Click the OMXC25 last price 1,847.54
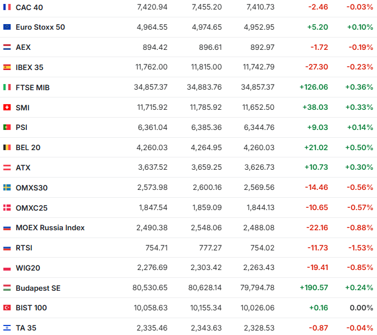 153,208
